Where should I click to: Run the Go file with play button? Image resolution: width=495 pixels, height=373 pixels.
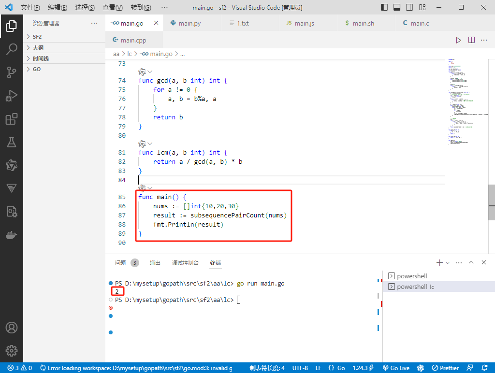tap(458, 40)
